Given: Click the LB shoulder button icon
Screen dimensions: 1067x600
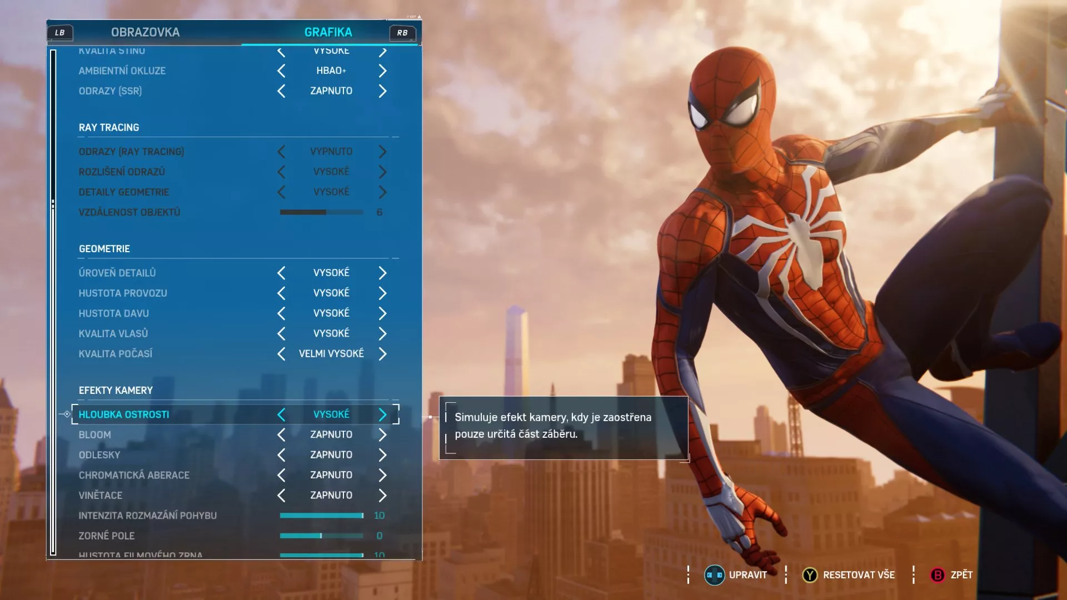Looking at the screenshot, I should (x=60, y=32).
